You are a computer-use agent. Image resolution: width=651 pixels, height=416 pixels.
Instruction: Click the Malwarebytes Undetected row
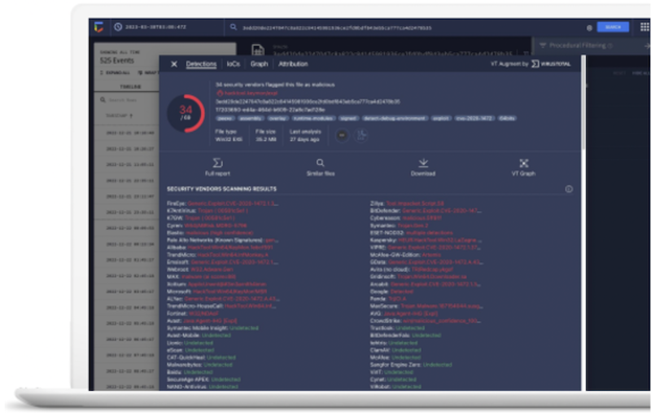pyautogui.click(x=199, y=365)
